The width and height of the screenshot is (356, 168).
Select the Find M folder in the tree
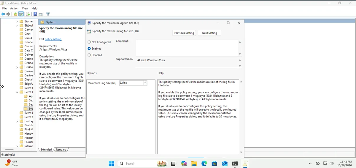click(x=26, y=130)
